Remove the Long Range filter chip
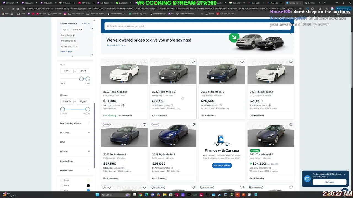353x198 pixels. (x=74, y=35)
